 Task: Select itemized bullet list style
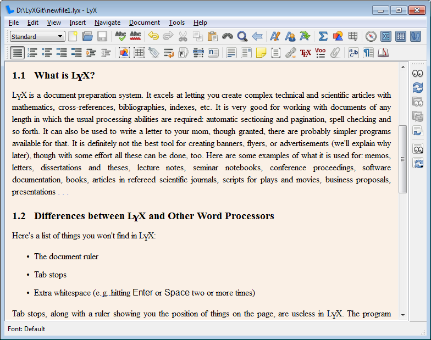47,53
